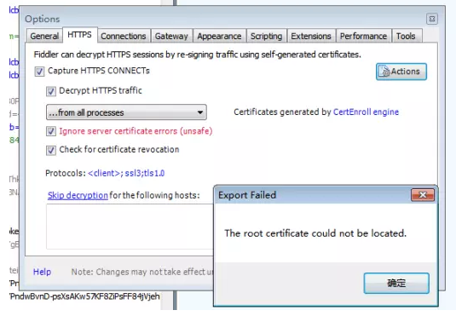
Task: Switch to the Tools tab
Action: pyautogui.click(x=406, y=36)
